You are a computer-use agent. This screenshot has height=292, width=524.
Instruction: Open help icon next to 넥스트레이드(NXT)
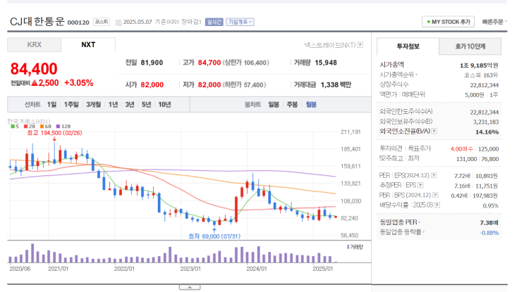[360, 44]
